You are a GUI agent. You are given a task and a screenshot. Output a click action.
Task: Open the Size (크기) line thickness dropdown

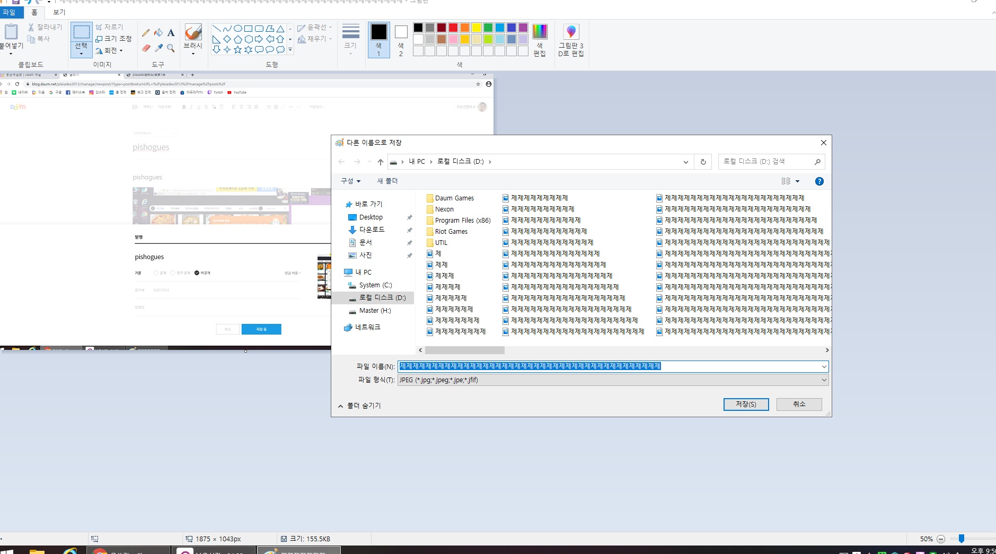click(350, 40)
